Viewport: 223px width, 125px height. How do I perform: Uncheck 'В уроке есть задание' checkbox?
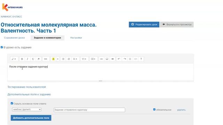(x=2, y=47)
